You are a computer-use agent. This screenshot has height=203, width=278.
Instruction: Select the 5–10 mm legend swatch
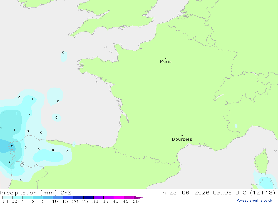[x=48, y=197]
